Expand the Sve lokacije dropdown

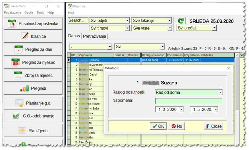coord(170,21)
